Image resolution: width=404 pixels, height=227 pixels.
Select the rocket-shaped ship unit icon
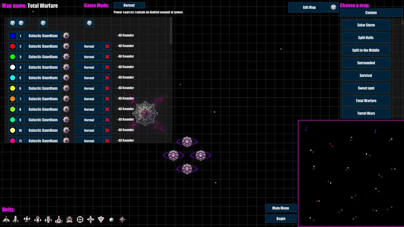(16, 219)
